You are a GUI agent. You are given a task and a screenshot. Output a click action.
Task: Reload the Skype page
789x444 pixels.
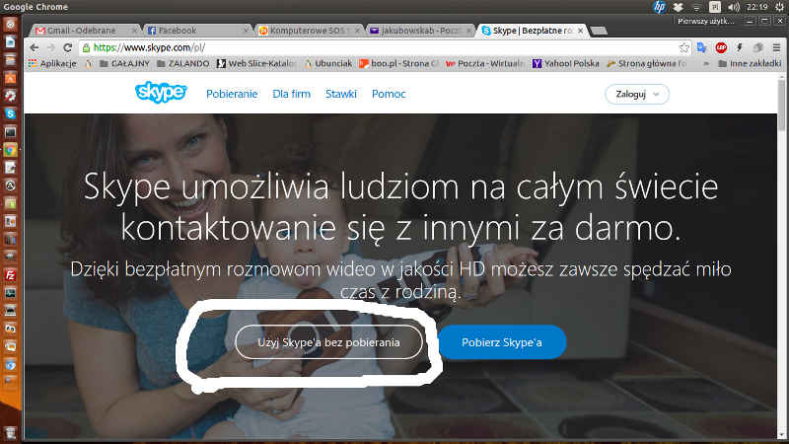coord(67,47)
